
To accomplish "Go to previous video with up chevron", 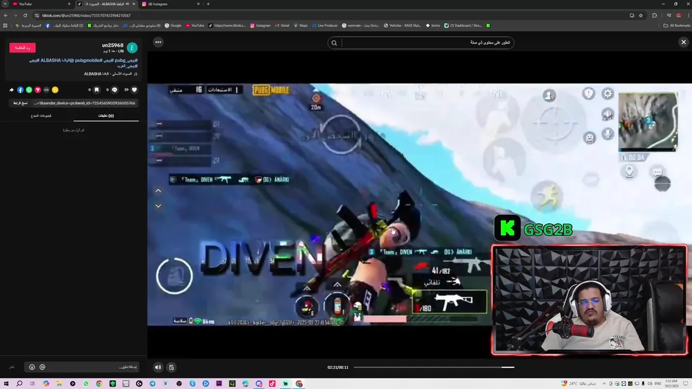I will (158, 191).
